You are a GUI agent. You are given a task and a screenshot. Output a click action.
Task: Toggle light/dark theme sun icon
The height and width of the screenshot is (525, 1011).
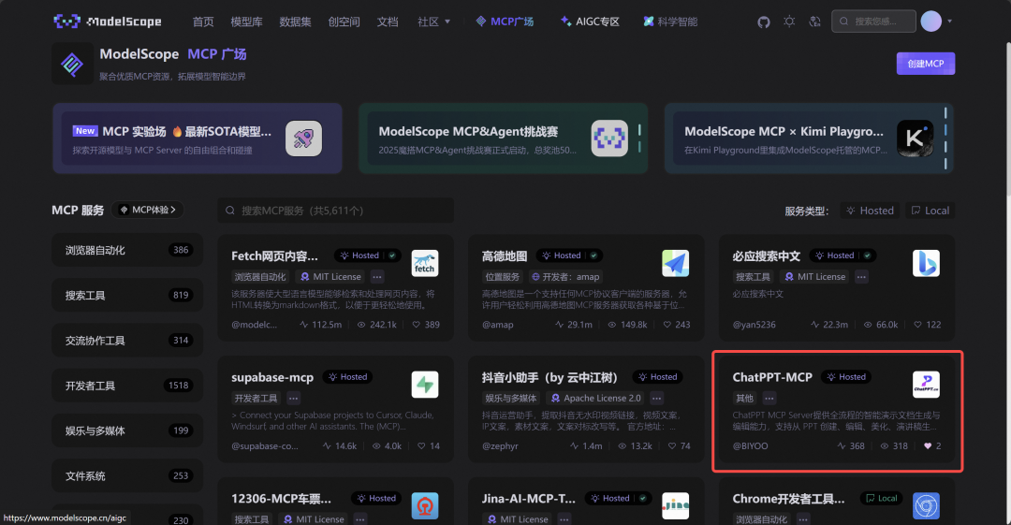click(789, 22)
